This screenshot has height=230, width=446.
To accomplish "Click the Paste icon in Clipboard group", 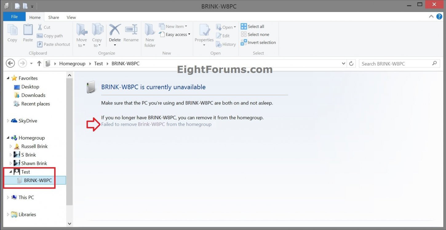I will pos(28,30).
